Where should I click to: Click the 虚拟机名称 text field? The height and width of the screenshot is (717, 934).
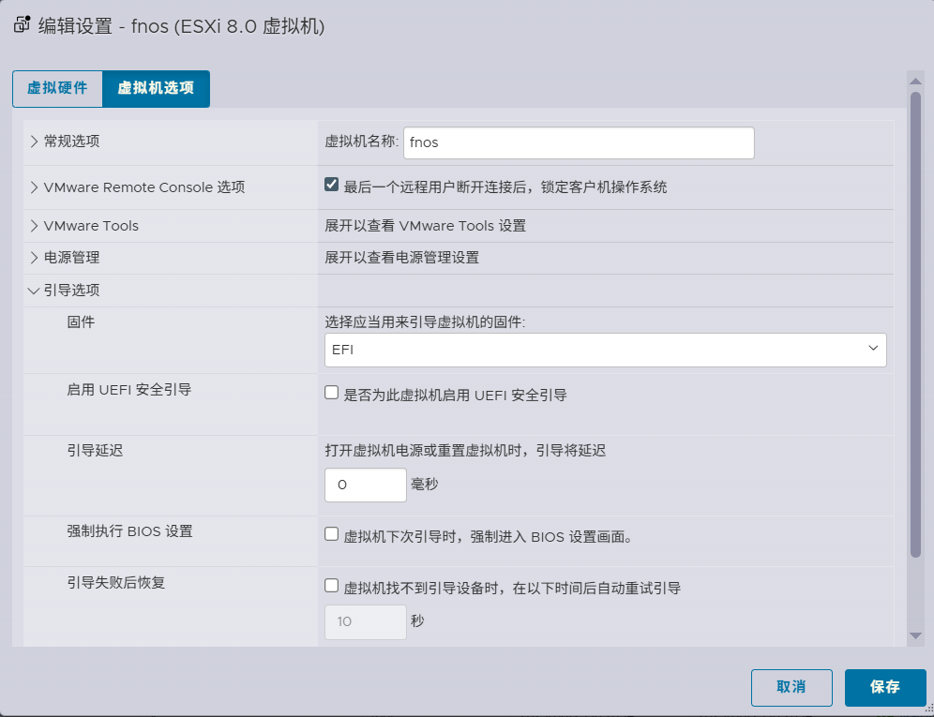(x=578, y=143)
